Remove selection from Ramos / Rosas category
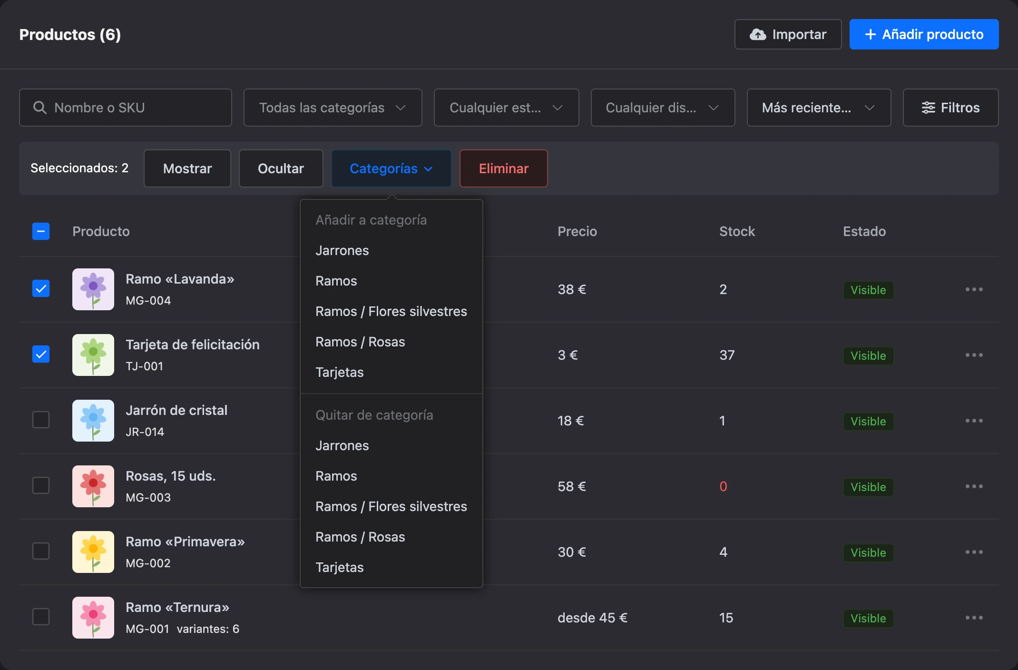 click(x=392, y=537)
